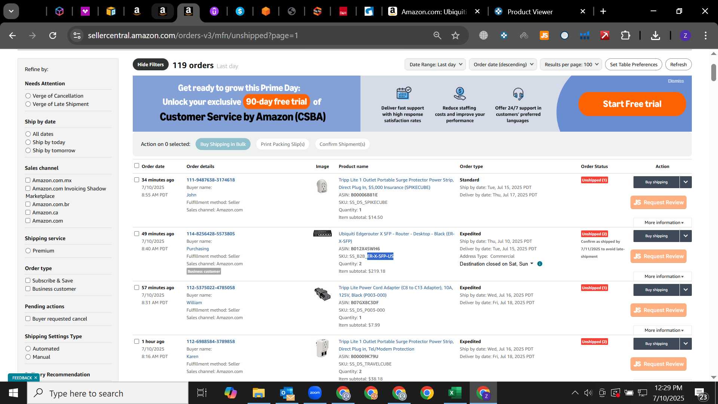This screenshot has width=718, height=404.
Task: Click Confirm Shipment(s)
Action: [x=342, y=144]
